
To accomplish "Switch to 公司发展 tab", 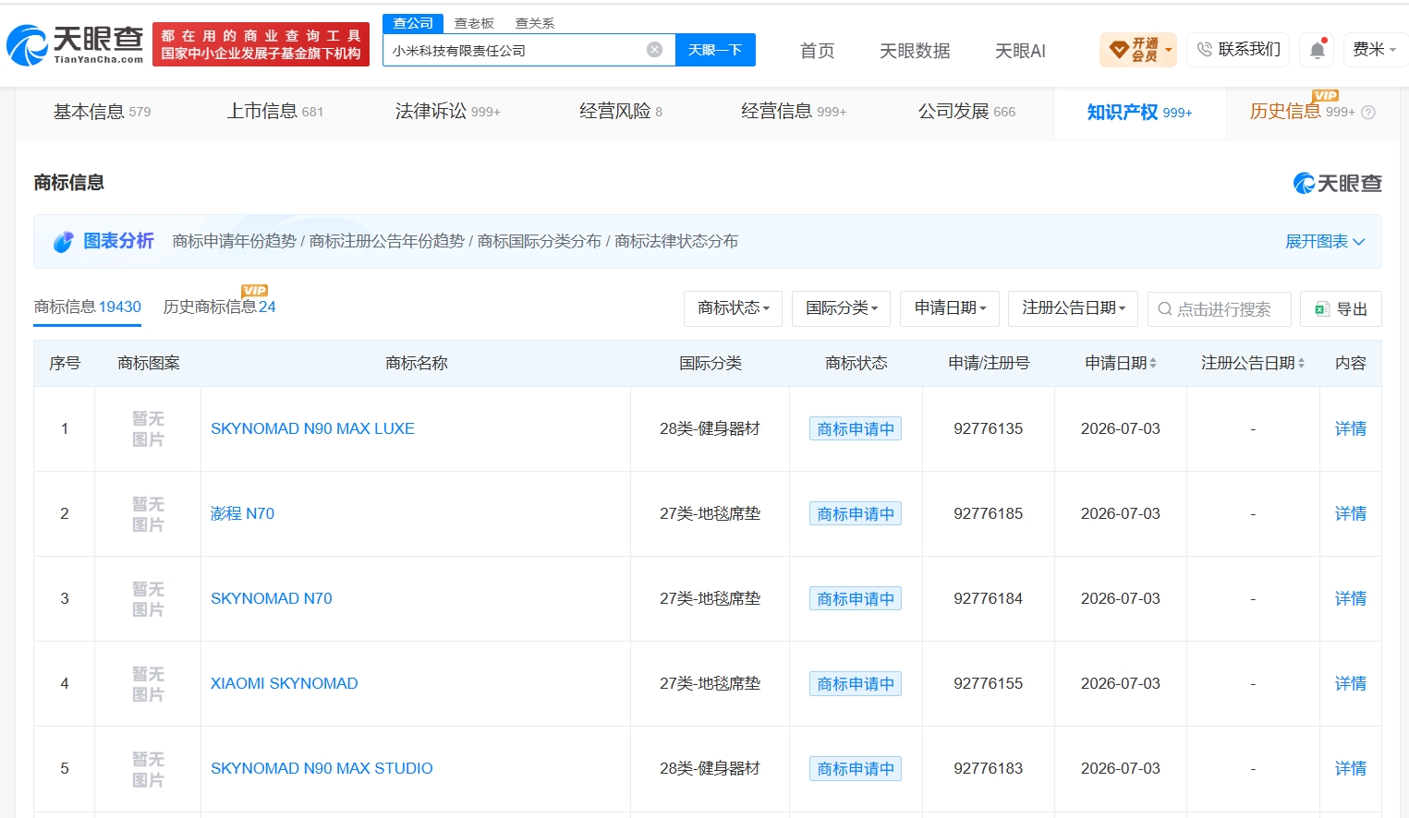I will tap(966, 112).
